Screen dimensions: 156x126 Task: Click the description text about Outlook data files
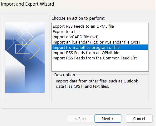click(97, 84)
